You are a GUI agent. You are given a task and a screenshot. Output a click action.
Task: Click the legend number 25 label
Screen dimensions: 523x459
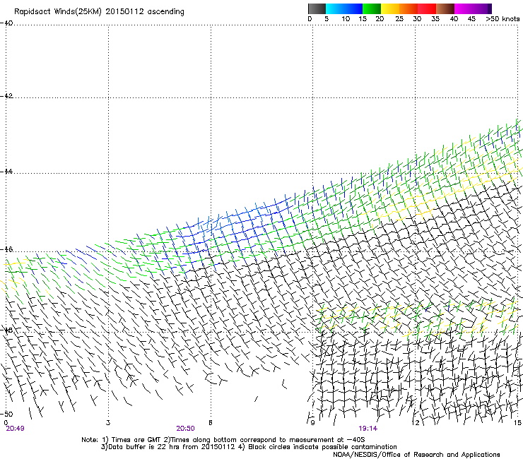pyautogui.click(x=399, y=18)
